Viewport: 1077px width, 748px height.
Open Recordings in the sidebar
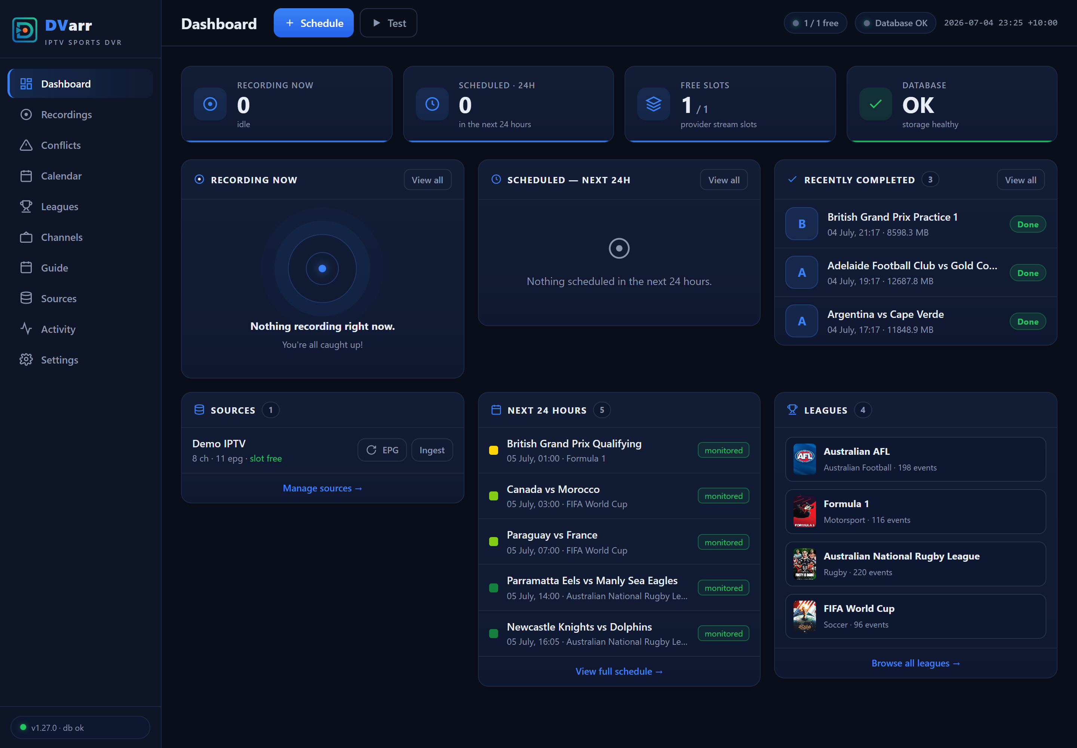[x=81, y=115]
